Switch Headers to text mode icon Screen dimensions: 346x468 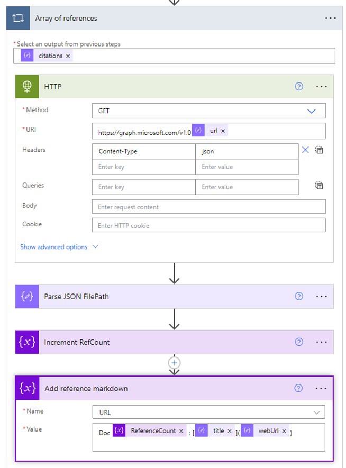[x=319, y=150]
